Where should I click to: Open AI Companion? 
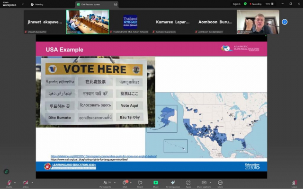tap(173, 182)
